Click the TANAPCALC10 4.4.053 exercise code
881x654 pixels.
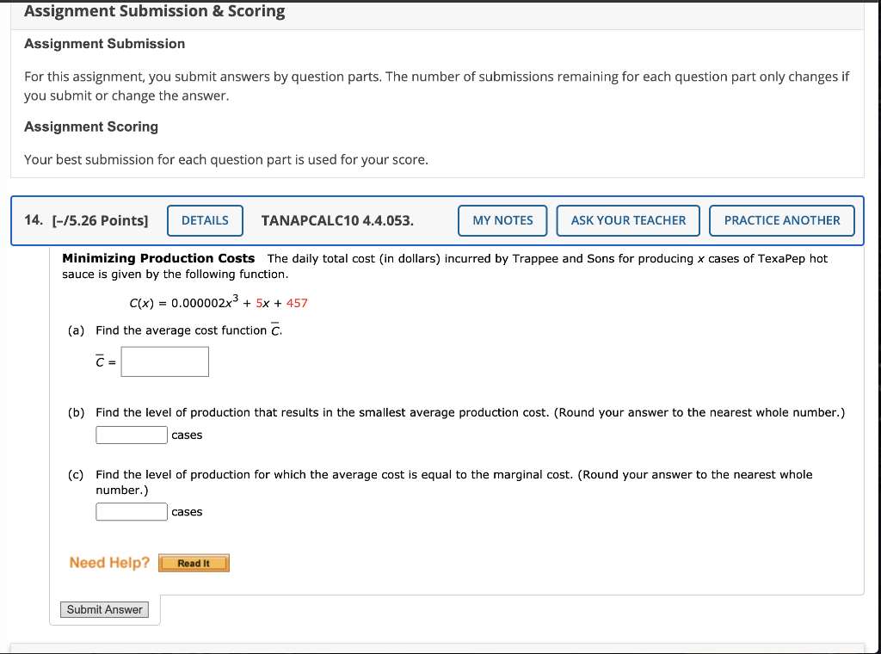click(x=337, y=220)
